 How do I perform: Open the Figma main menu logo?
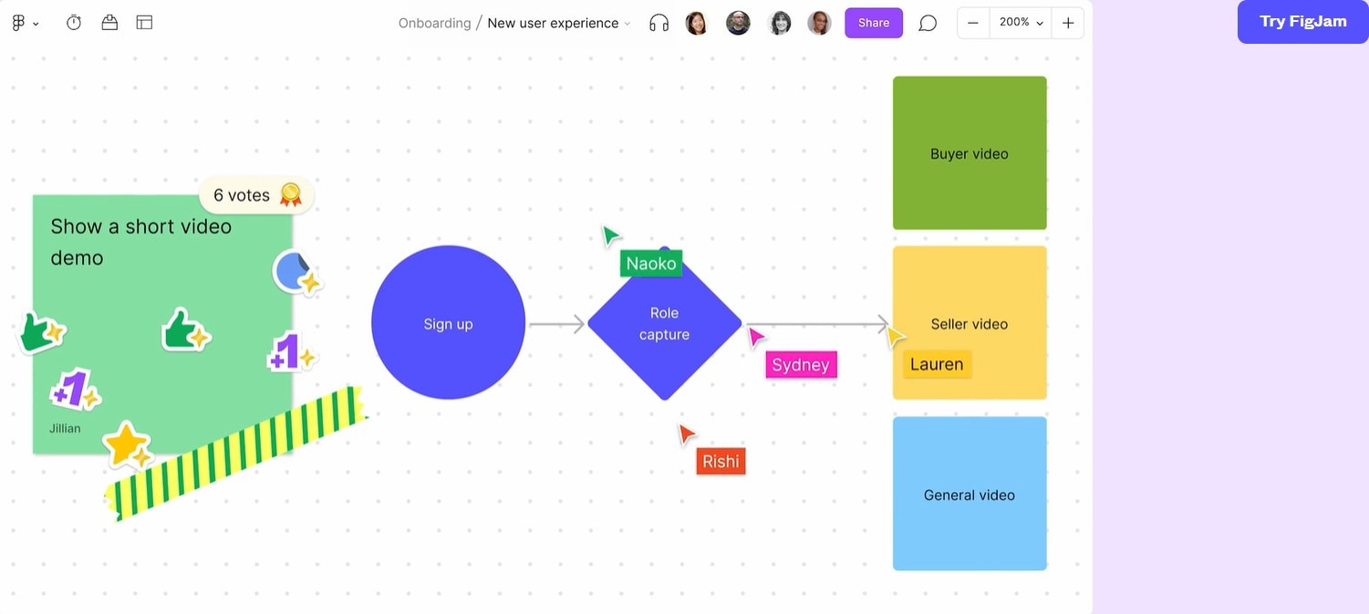point(18,23)
